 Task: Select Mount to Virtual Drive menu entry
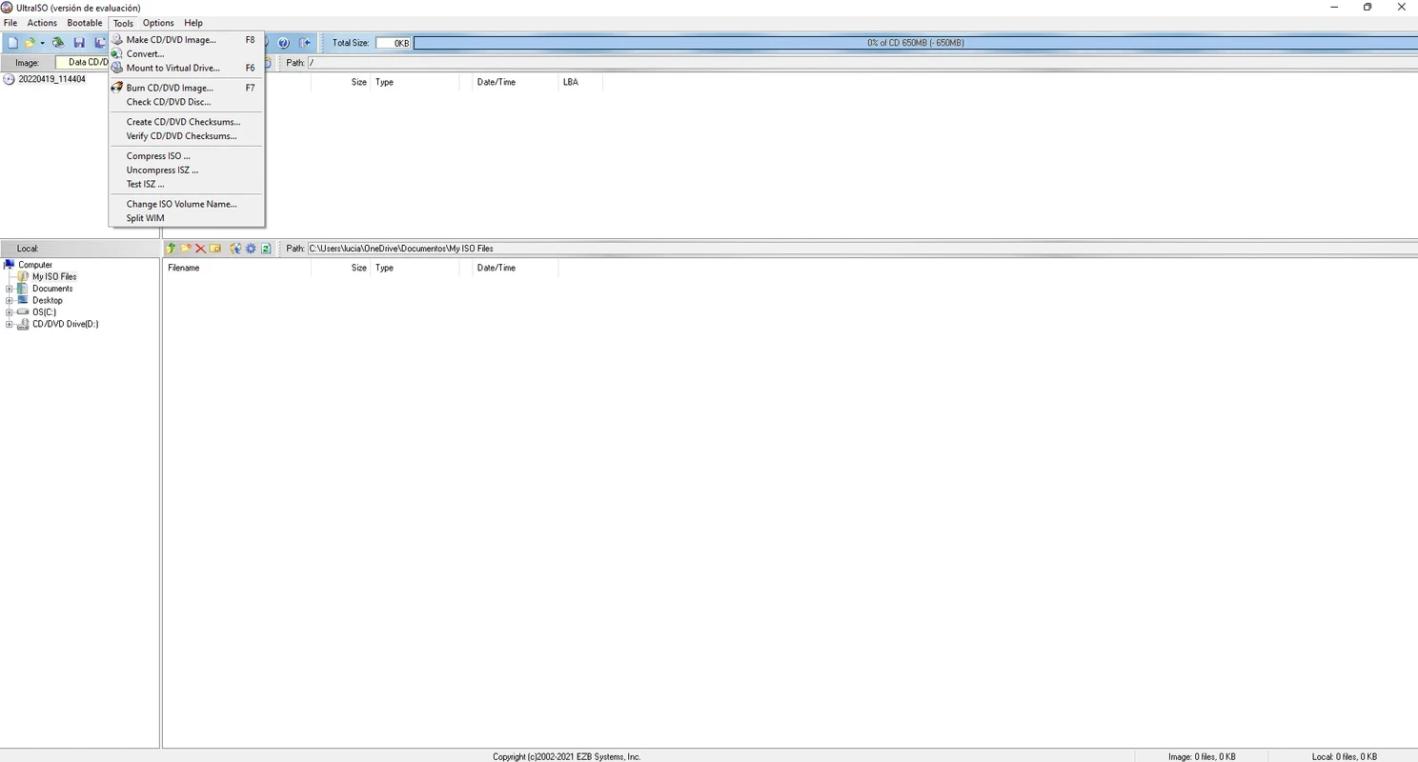point(172,68)
